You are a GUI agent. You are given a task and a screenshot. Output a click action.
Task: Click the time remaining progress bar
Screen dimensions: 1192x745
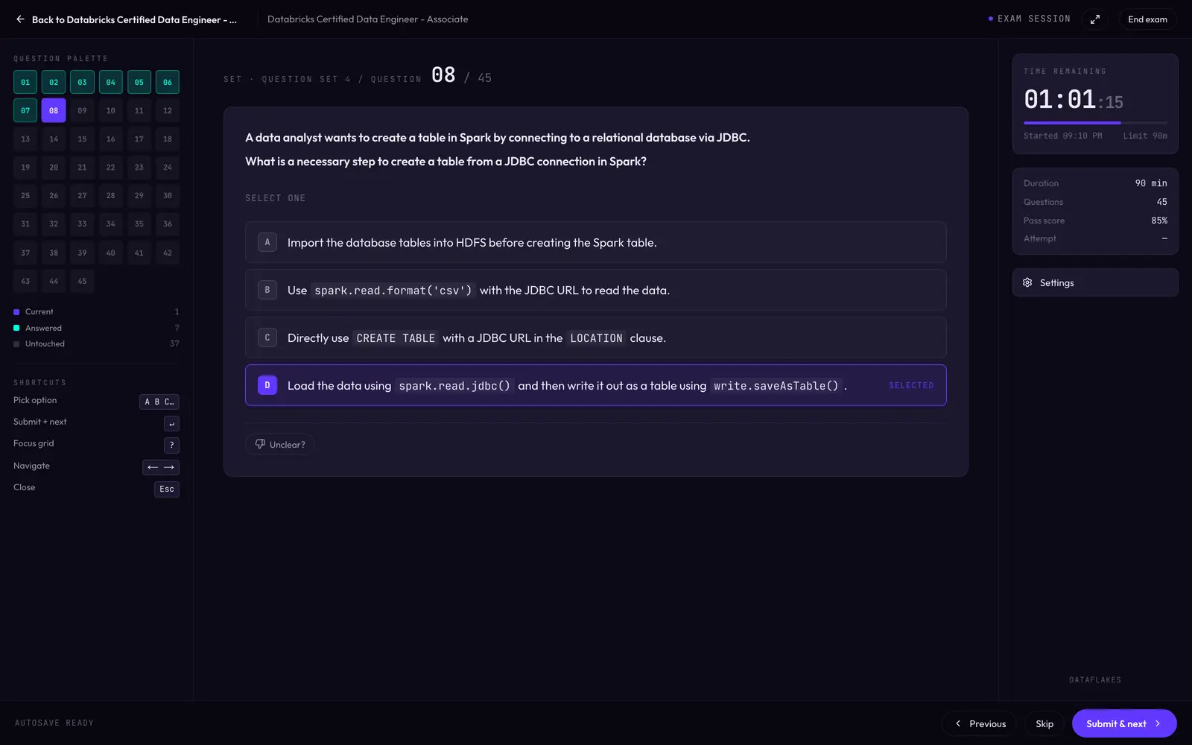tap(1095, 122)
